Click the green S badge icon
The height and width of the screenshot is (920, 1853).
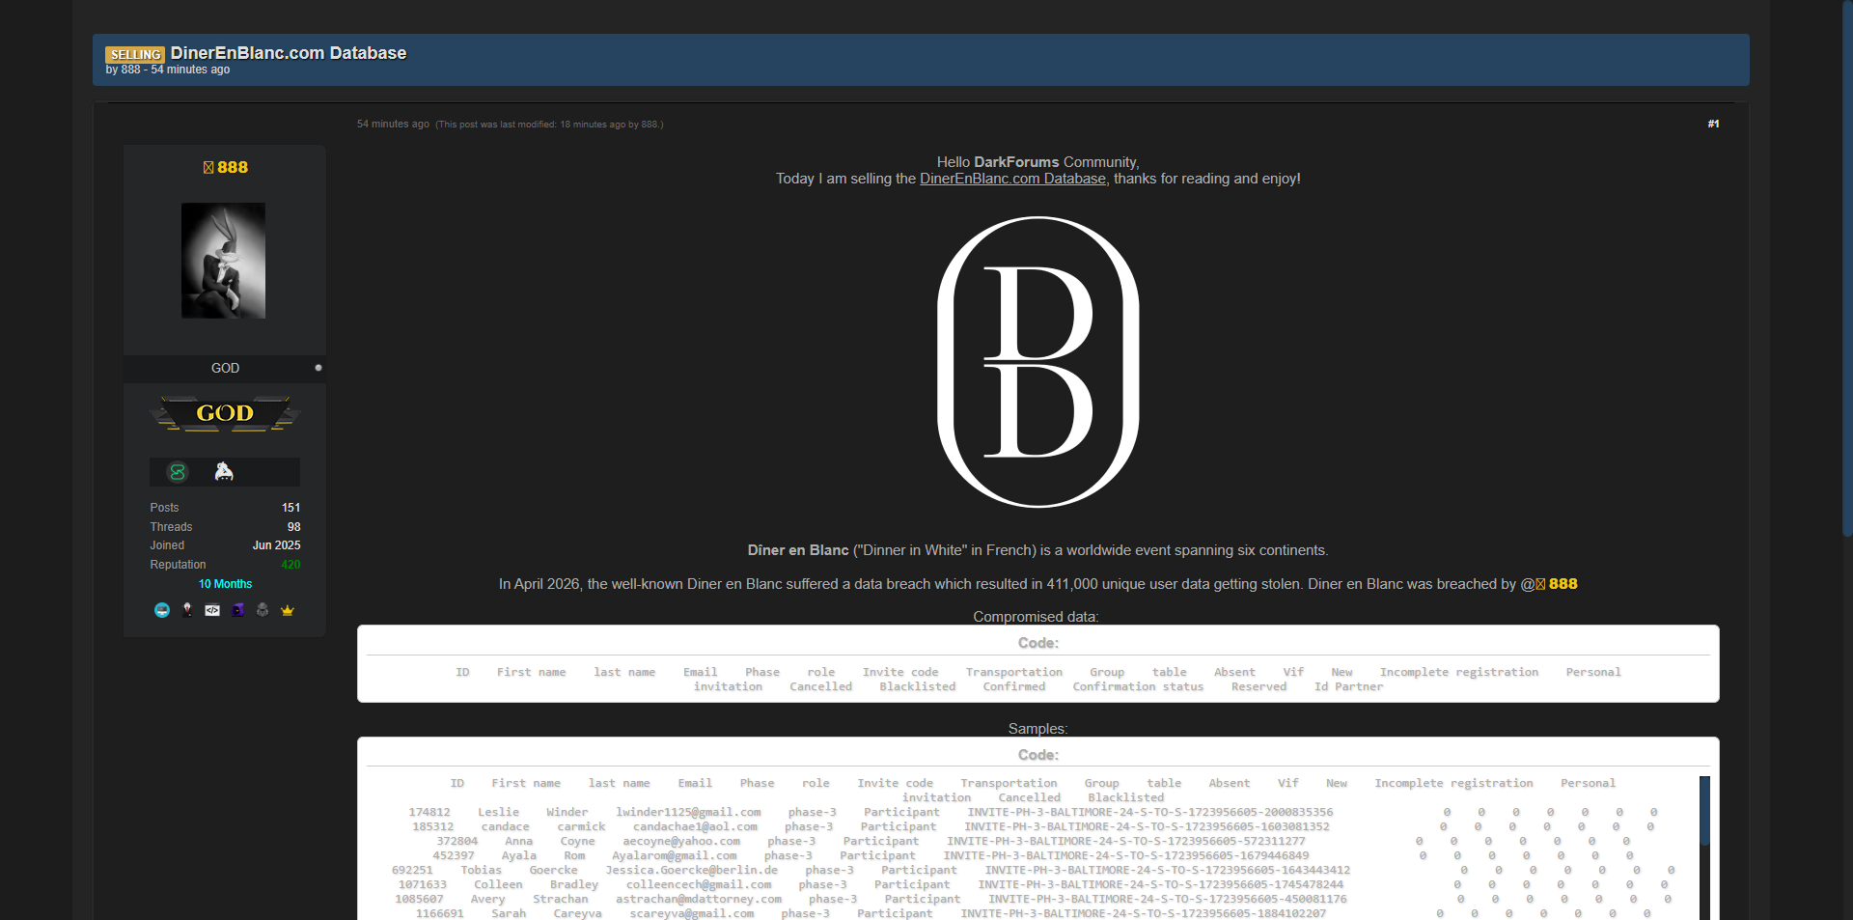178,472
